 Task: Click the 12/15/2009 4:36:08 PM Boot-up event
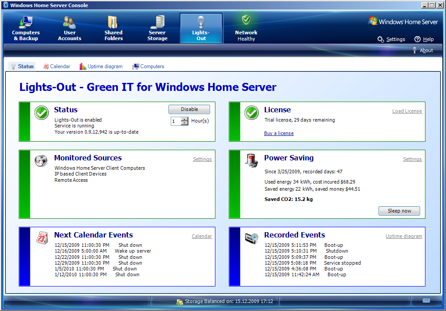coord(304,269)
